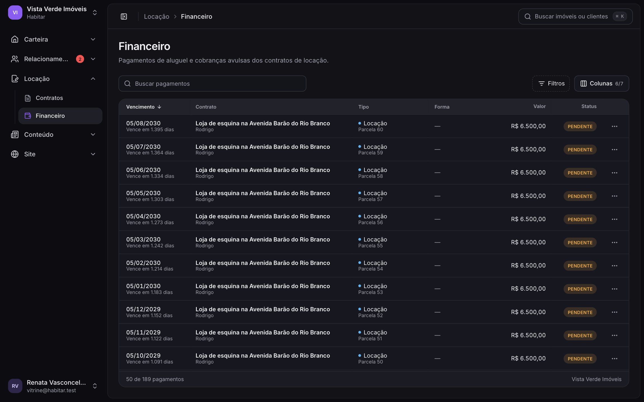Click the Valor column header

(539, 106)
